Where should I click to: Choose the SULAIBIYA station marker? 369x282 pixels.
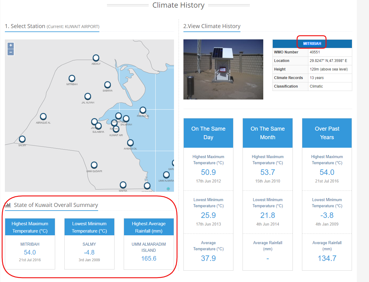pos(98,126)
